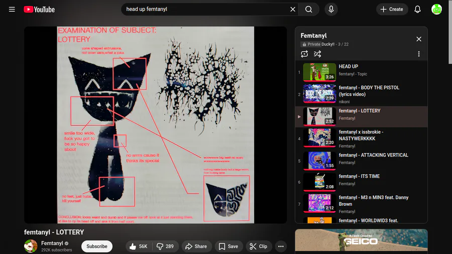Dislike the video (289)
Screen dimensions: 452x254
[x=165, y=246]
